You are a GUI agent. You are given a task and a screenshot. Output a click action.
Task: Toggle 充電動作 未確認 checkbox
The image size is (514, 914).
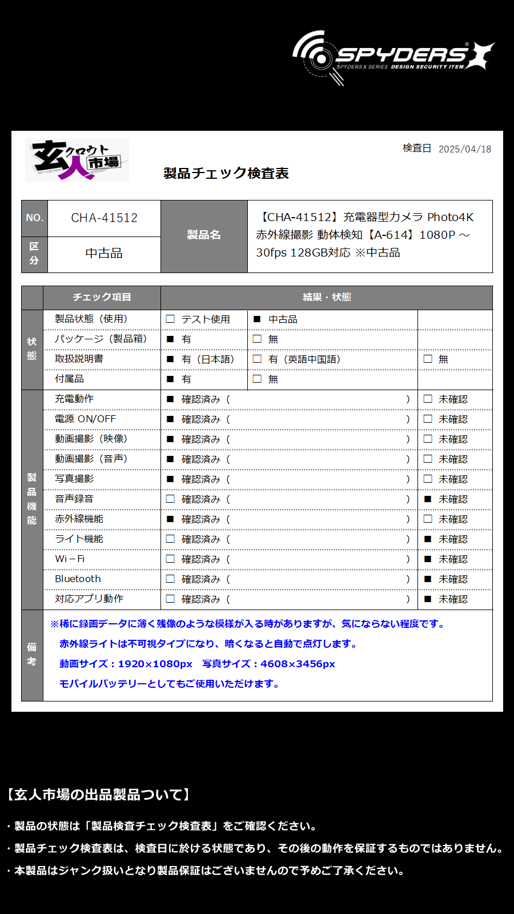pos(428,399)
